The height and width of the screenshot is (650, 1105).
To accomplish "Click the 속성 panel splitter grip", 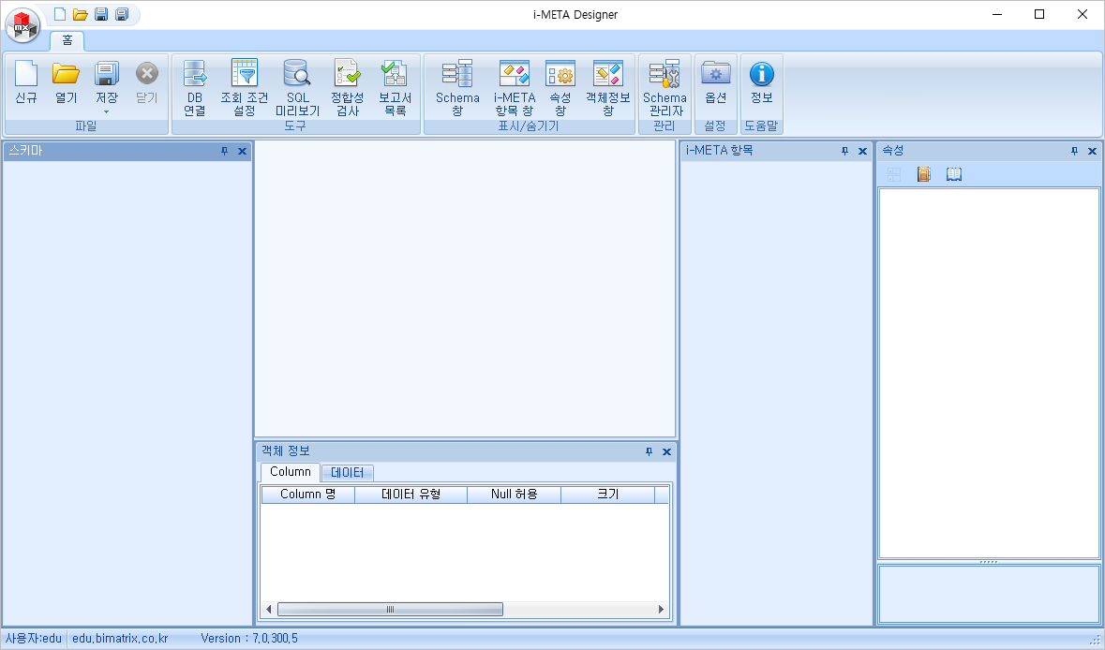I will (x=989, y=562).
